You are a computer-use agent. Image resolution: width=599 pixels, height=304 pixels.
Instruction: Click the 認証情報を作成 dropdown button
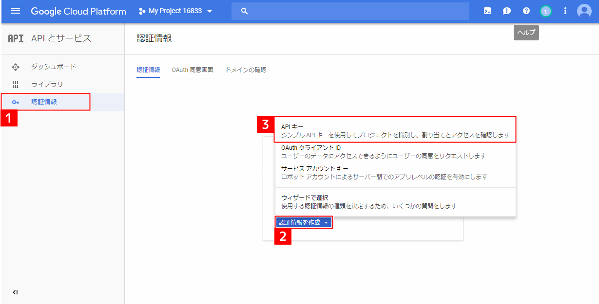click(x=304, y=222)
